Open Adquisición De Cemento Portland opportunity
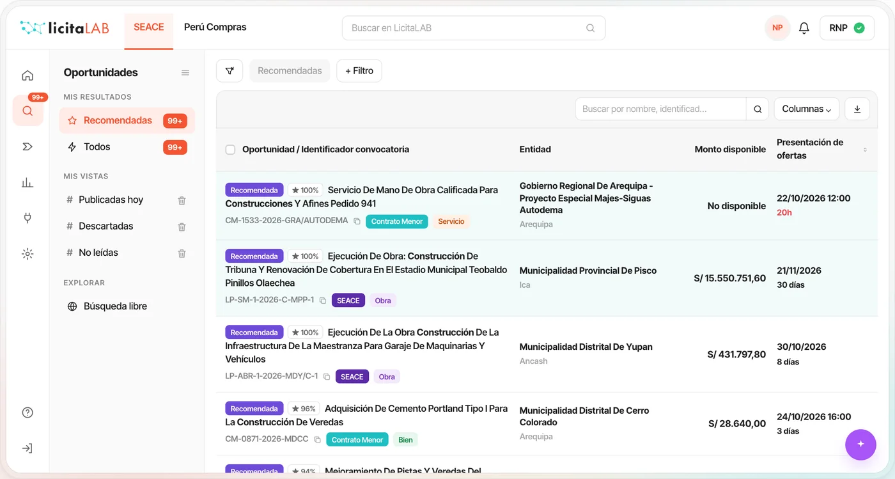Screen dimensions: 895x479 [x=366, y=415]
